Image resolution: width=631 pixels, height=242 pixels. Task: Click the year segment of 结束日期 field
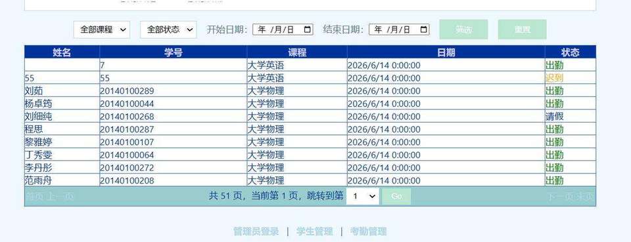click(378, 30)
